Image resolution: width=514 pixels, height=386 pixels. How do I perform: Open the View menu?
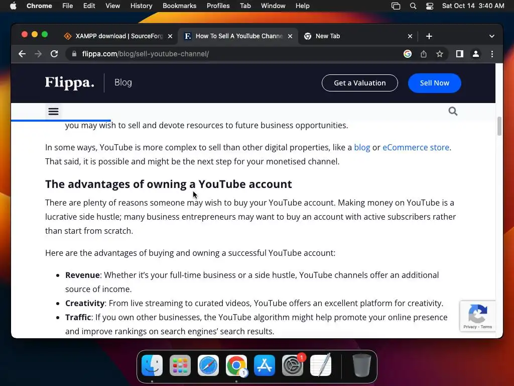tap(112, 6)
